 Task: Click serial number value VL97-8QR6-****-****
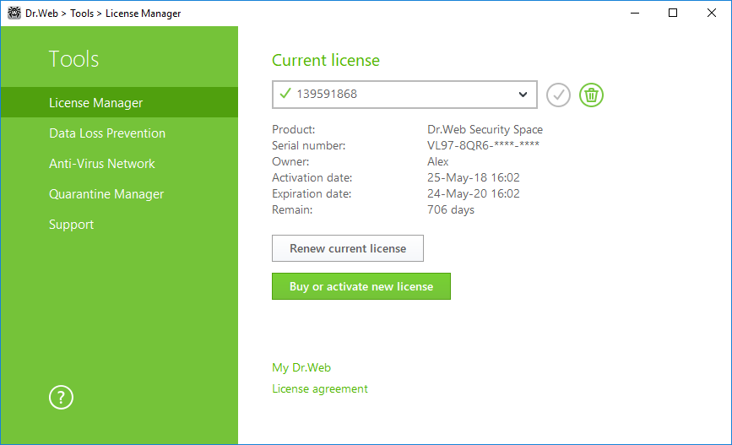coord(483,145)
